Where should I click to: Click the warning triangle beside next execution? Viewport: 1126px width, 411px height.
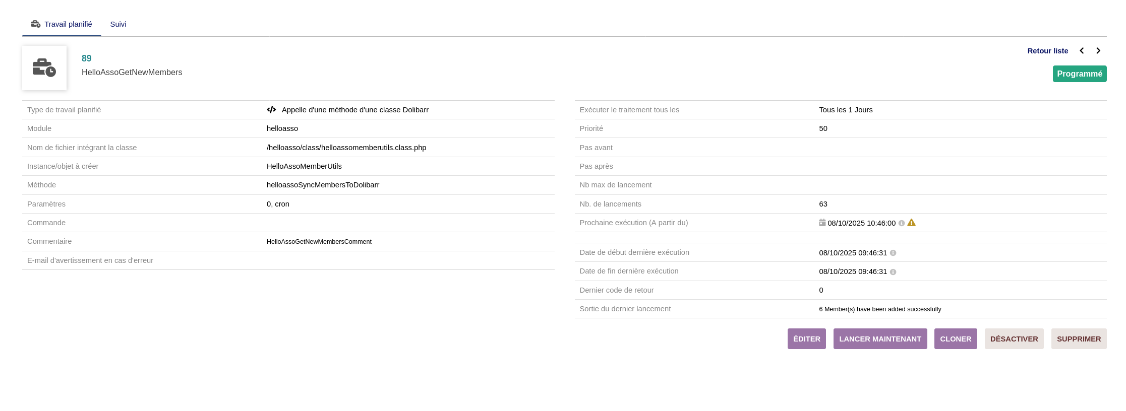[x=911, y=223]
